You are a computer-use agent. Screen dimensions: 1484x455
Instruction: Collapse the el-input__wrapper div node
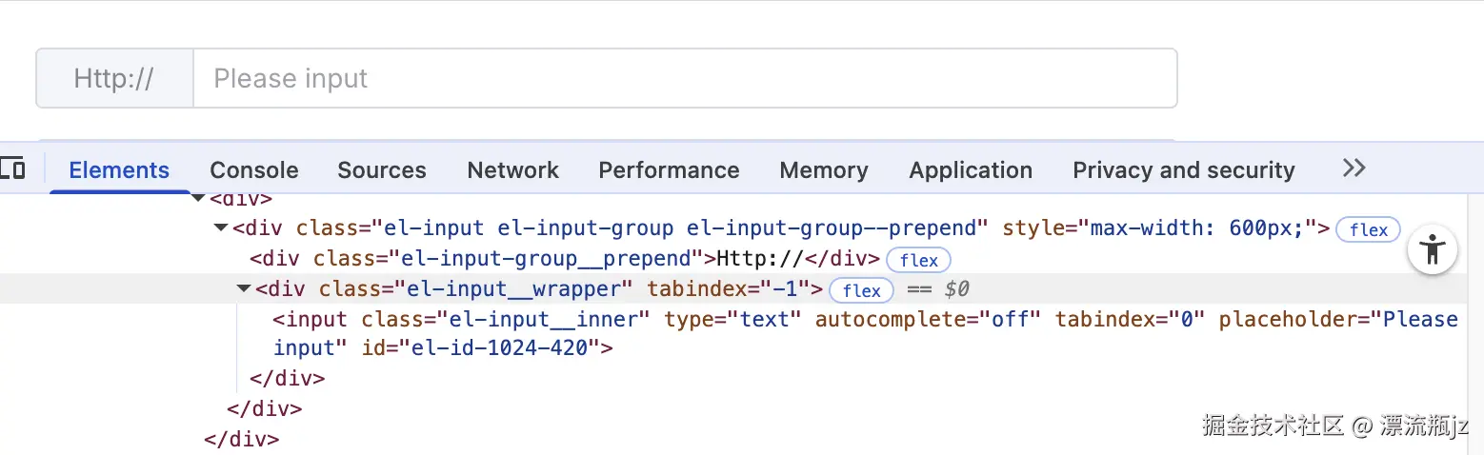244,289
